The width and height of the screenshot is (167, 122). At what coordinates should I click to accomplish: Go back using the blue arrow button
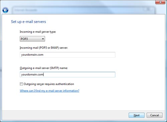(x=5, y=10)
